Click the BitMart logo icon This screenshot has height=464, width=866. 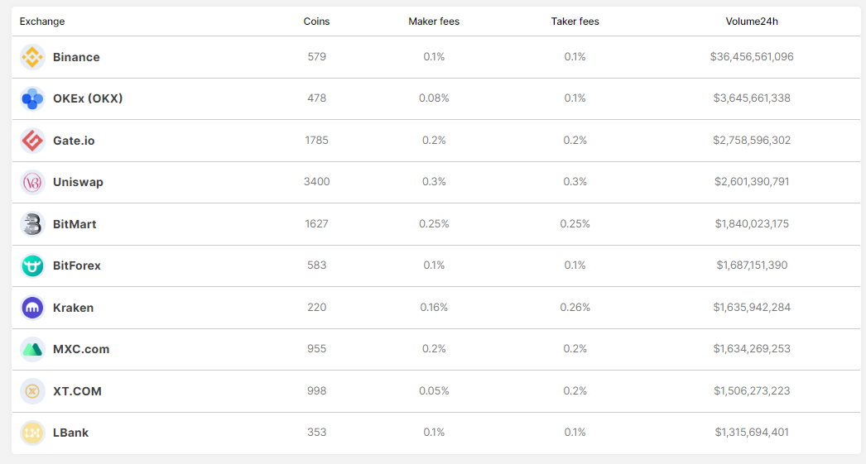tap(32, 224)
